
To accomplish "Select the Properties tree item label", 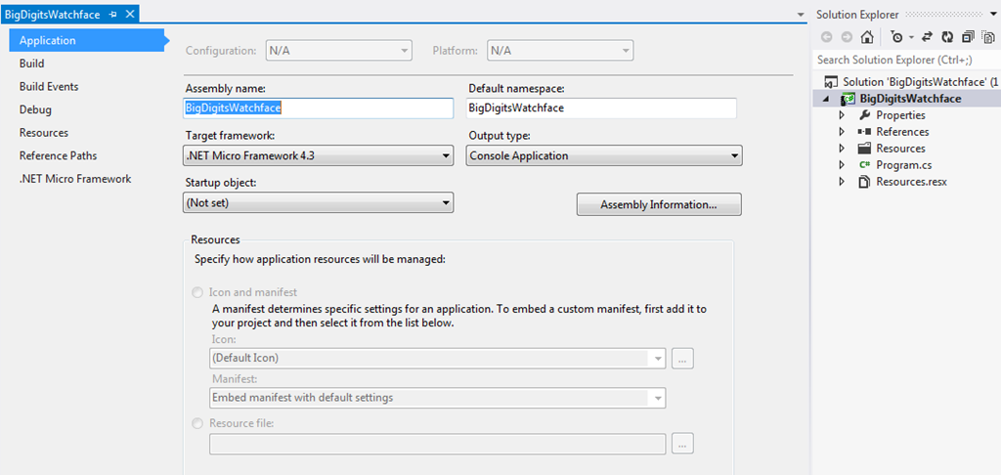I will [900, 115].
